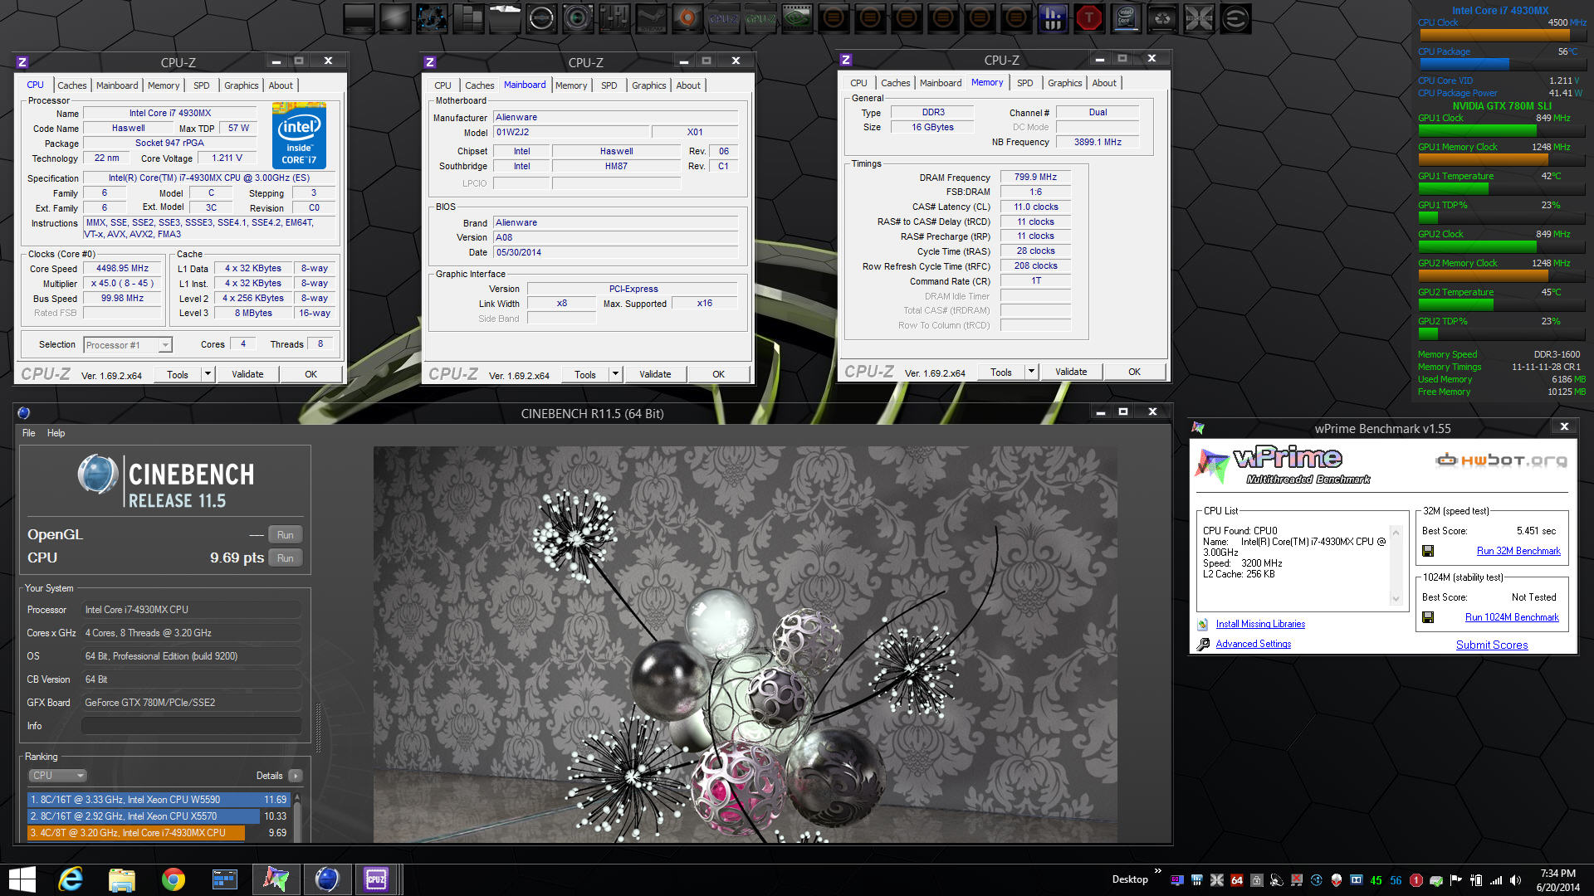1594x896 pixels.
Task: Expand the Desktop toolbar chevron in the taskbar
Action: point(1157,870)
